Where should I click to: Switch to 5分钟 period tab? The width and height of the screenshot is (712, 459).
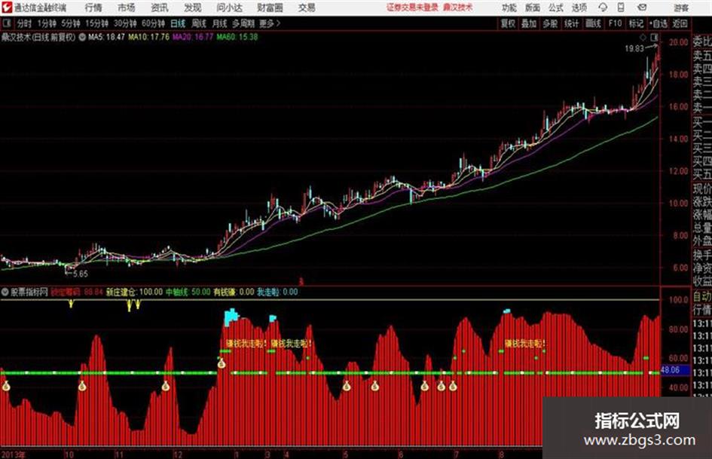click(x=70, y=23)
